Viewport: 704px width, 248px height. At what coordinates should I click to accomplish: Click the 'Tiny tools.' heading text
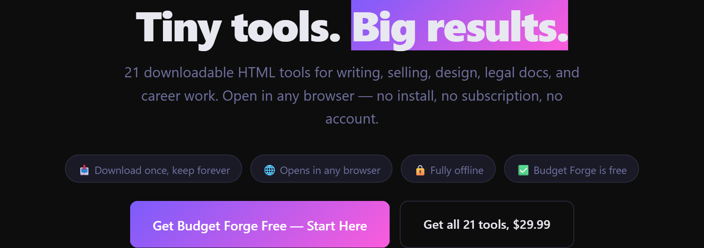[238, 28]
